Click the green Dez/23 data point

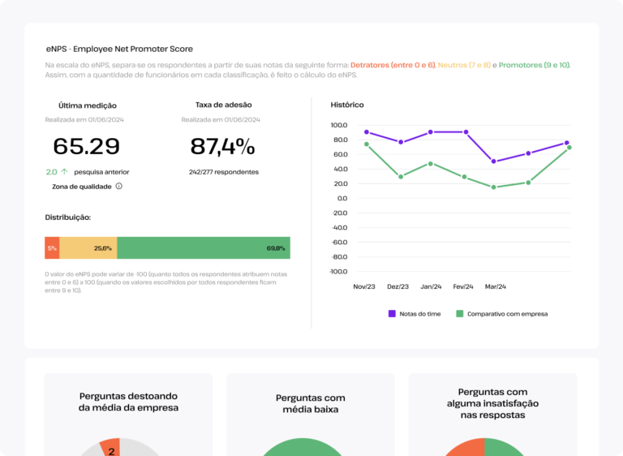401,177
